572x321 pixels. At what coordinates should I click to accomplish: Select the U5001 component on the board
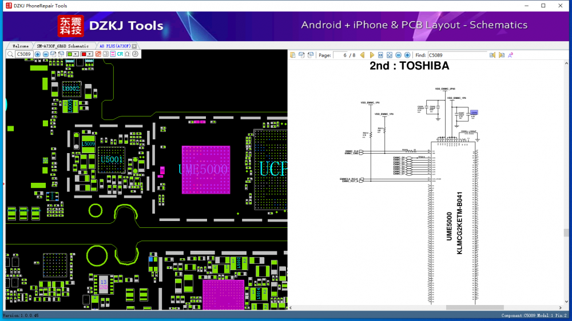[x=110, y=159]
